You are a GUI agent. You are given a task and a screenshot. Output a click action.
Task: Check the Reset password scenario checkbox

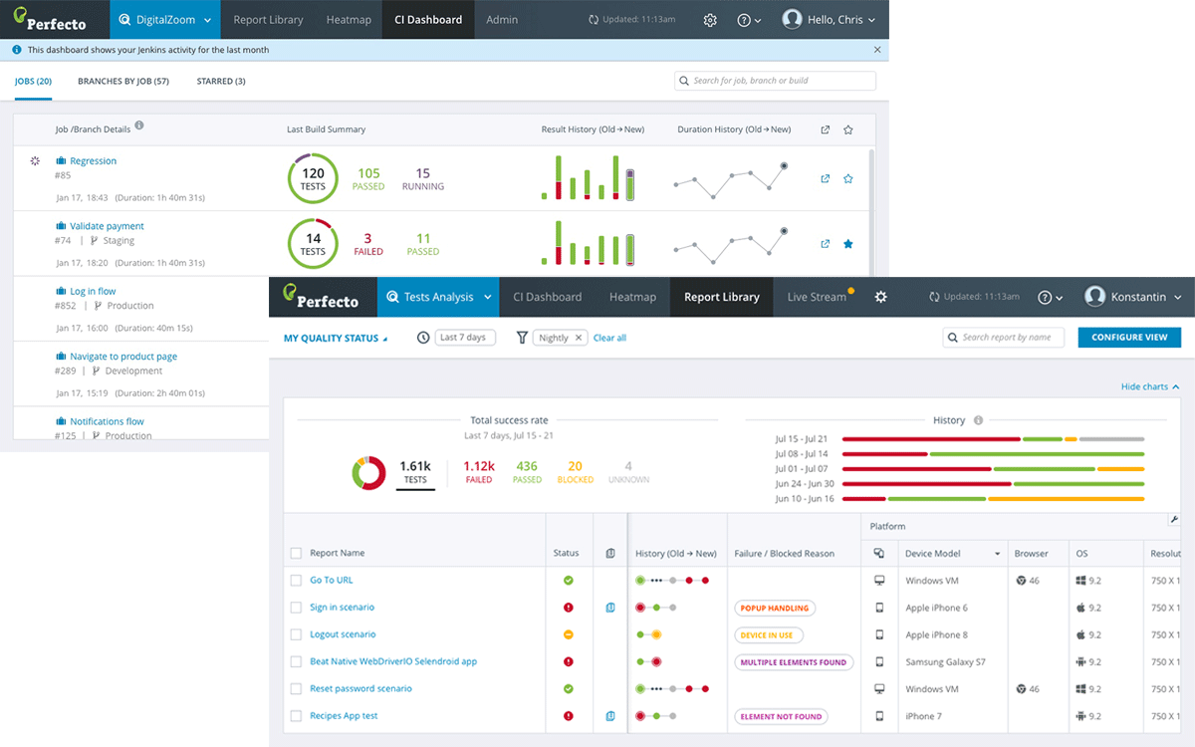tap(296, 689)
